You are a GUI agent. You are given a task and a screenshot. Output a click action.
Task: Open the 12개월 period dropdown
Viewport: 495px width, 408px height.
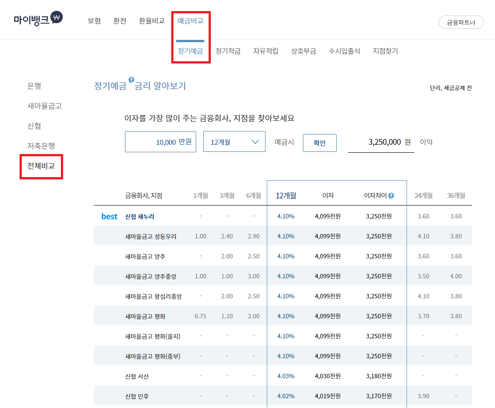click(234, 142)
